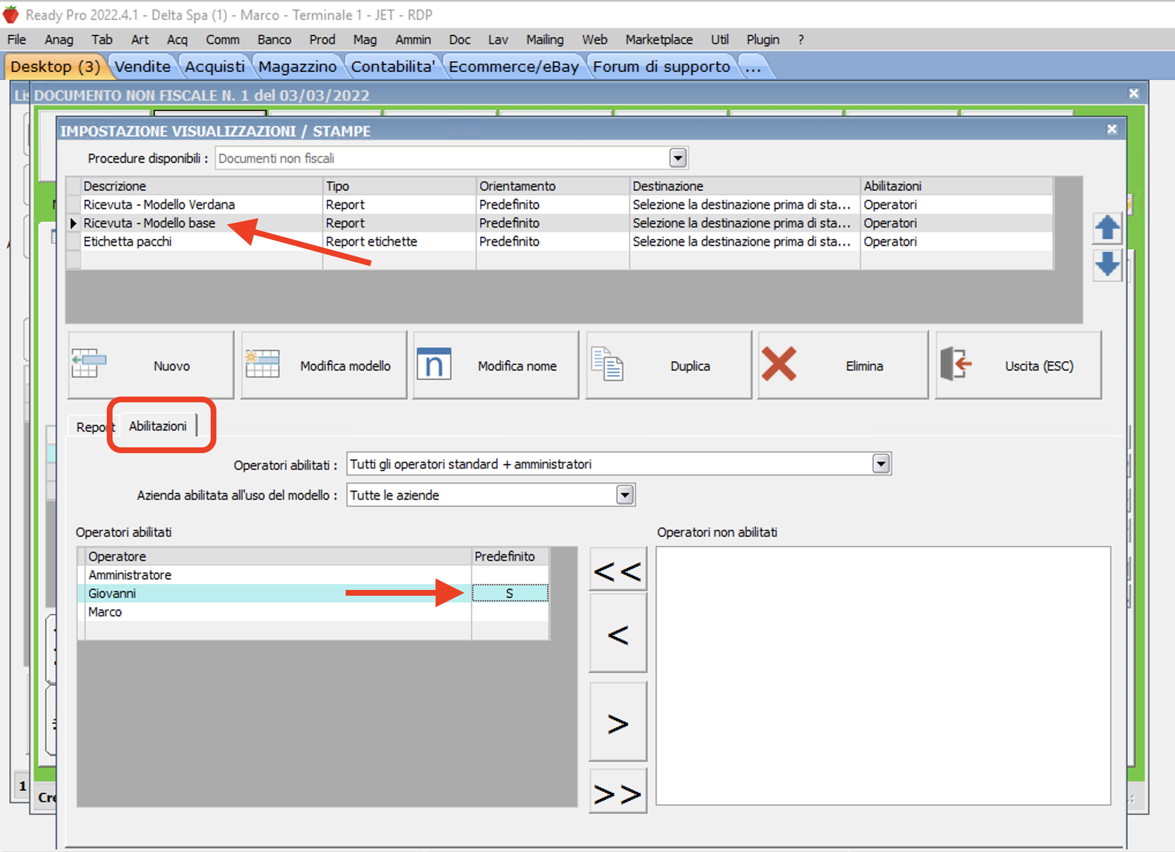Expand Operatori abilitati dropdown
1175x852 pixels.
point(881,464)
